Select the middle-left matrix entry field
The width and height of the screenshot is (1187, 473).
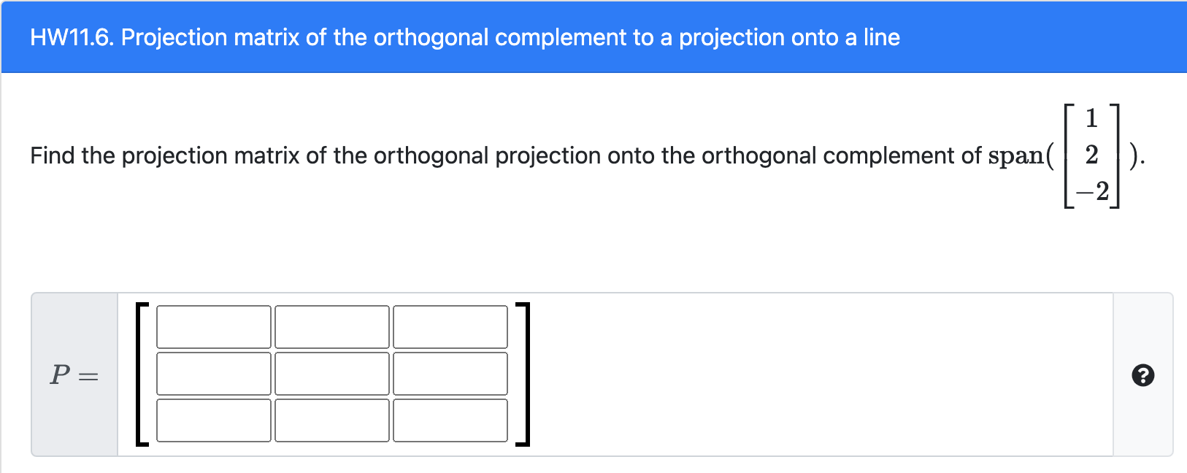pyautogui.click(x=214, y=374)
